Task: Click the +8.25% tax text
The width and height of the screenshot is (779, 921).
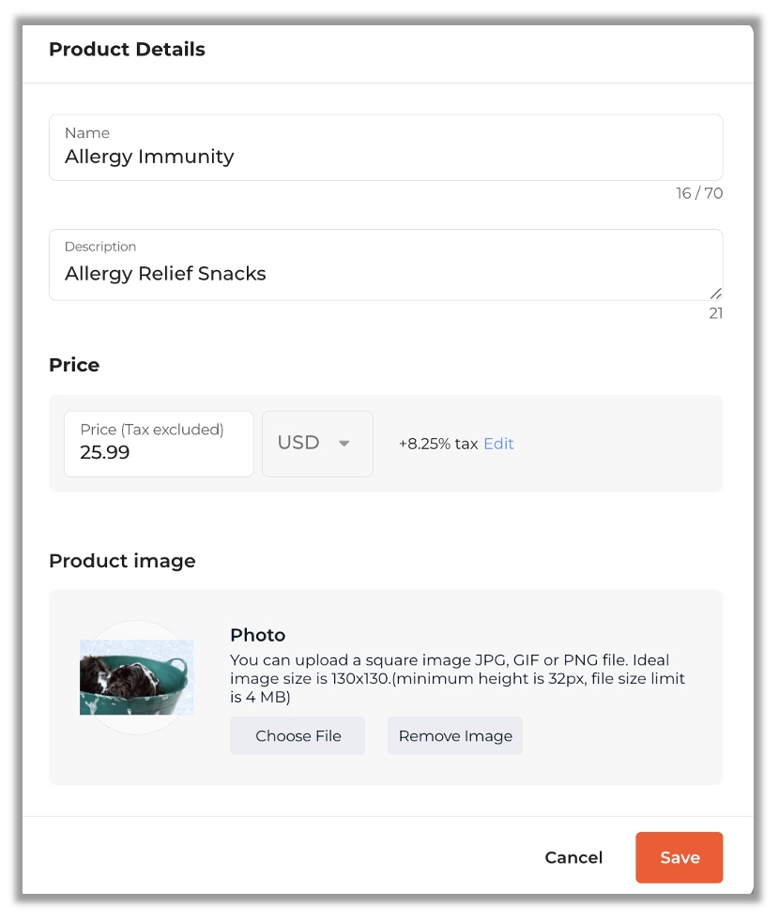Action: 437,444
